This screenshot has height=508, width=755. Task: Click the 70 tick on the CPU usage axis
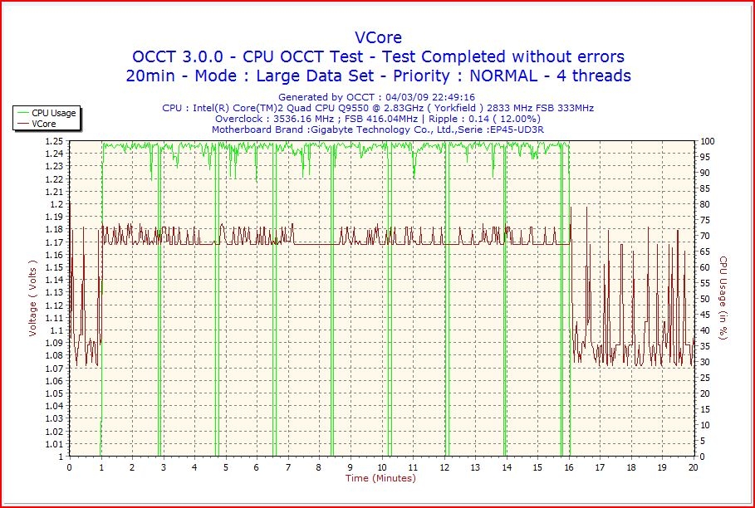tap(704, 236)
